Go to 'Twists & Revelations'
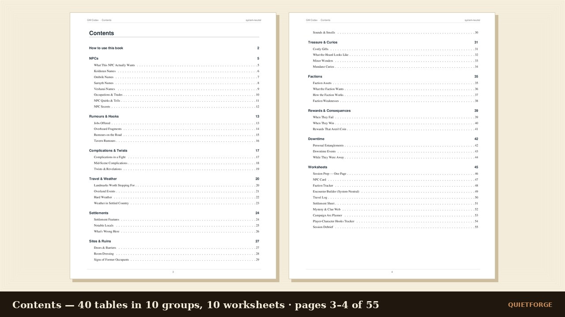The width and height of the screenshot is (565, 317). [x=177, y=169]
